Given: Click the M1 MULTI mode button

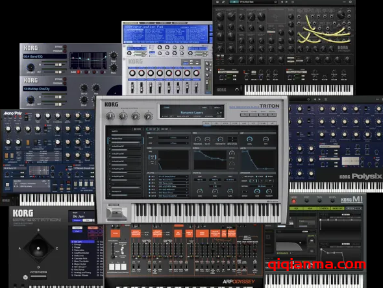Looking at the screenshot, I should 306,201.
